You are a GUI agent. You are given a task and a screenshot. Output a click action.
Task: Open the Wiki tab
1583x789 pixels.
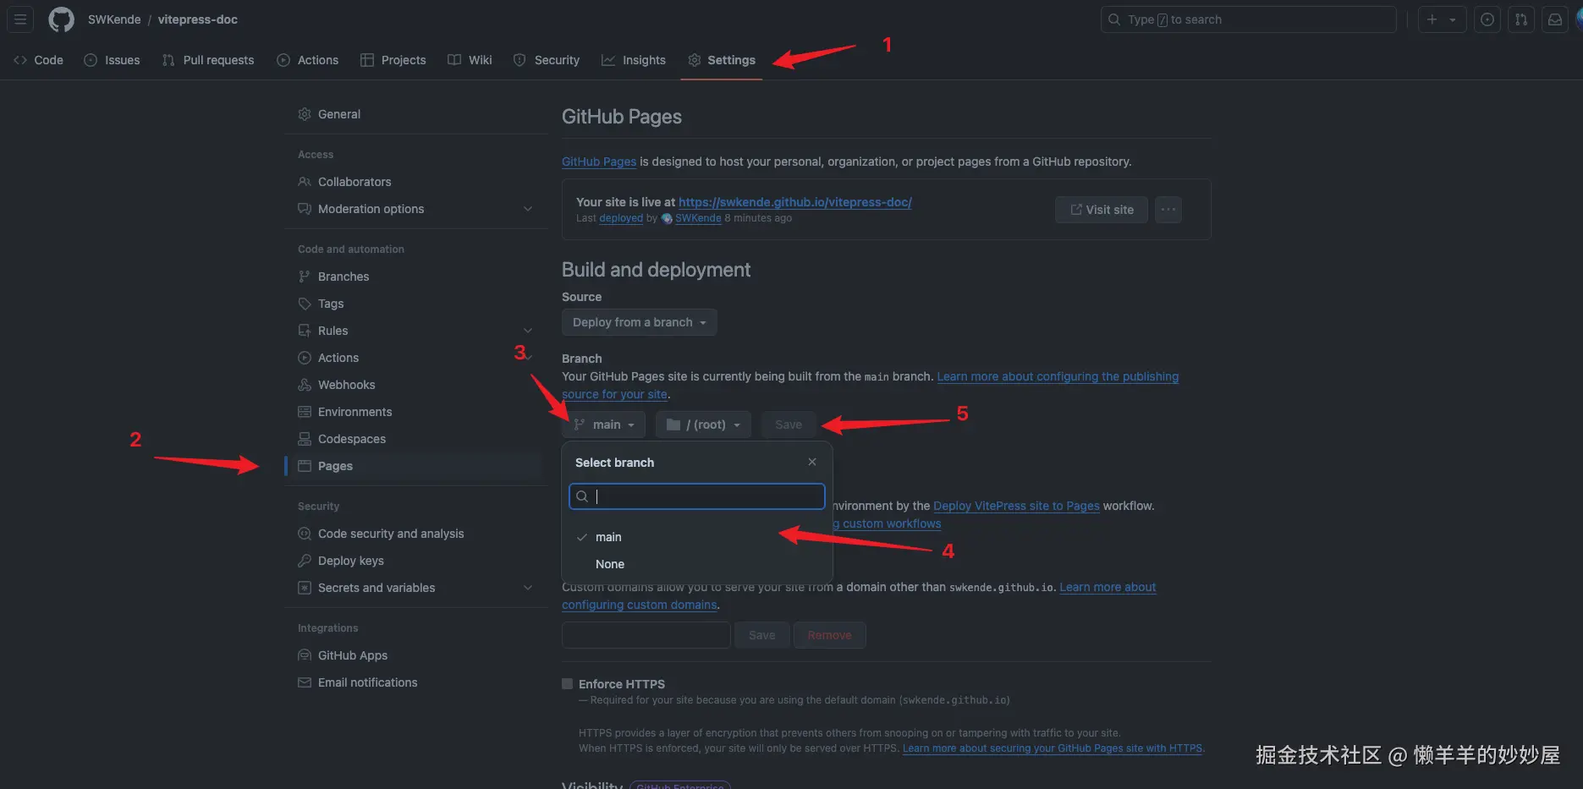(x=470, y=60)
